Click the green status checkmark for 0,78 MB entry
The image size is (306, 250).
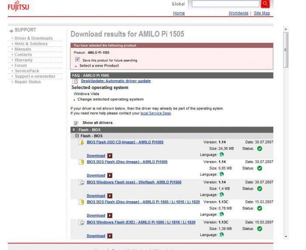260,209
